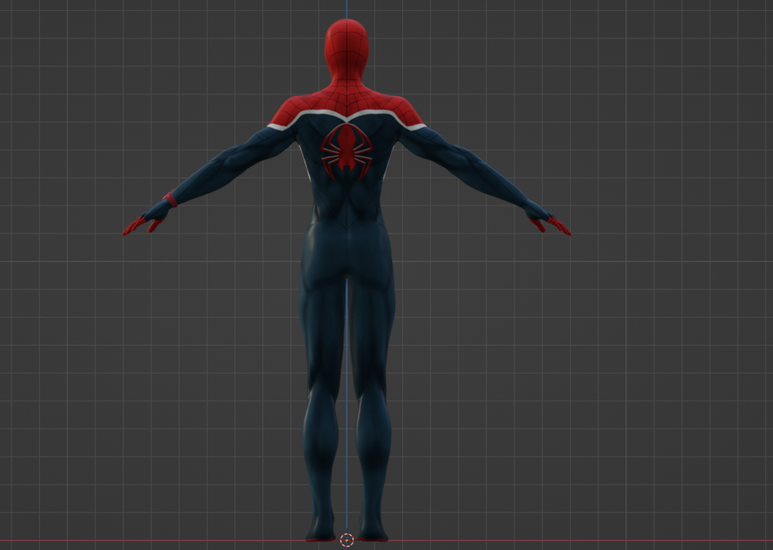Viewport: 773px width, 550px height.
Task: Click the red spider emblem on the back
Action: [x=347, y=151]
